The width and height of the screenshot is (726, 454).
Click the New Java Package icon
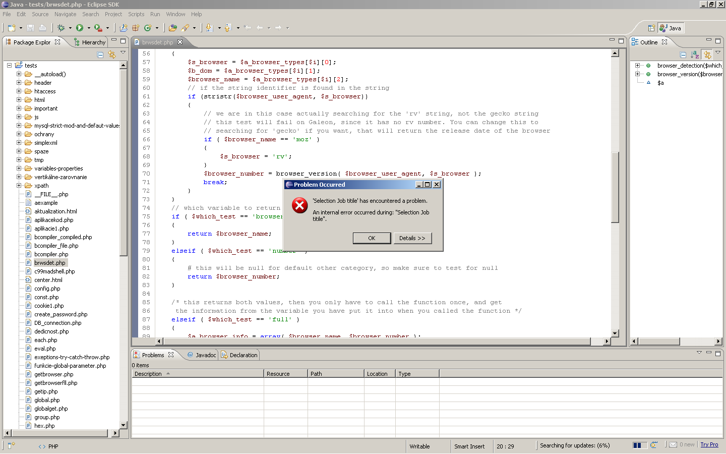coord(136,28)
